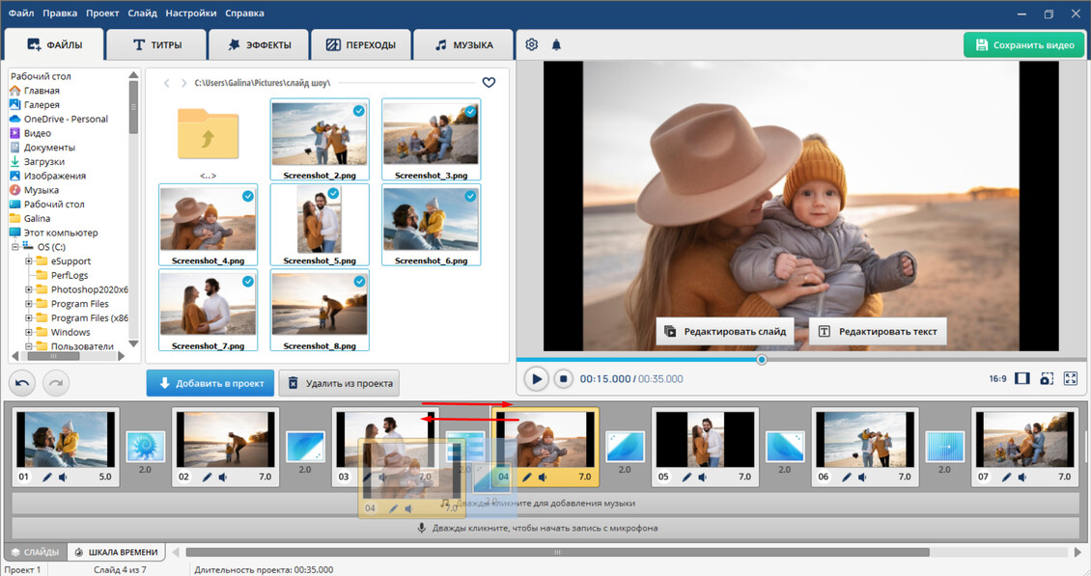The image size is (1091, 576).
Task: Open the Слайд menu
Action: click(142, 14)
